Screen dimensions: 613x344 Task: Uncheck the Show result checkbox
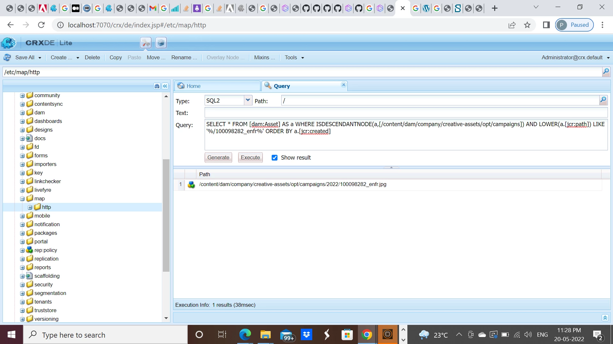point(275,158)
